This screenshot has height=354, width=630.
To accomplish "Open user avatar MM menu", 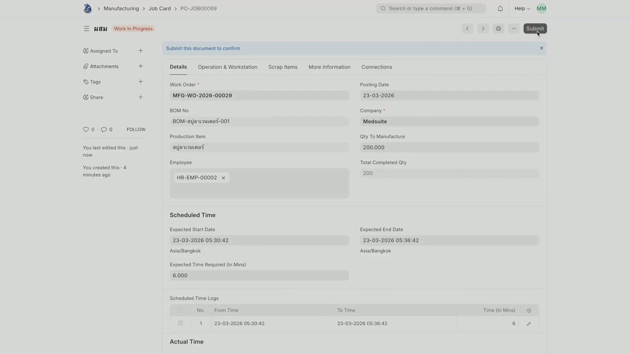I will tap(541, 8).
